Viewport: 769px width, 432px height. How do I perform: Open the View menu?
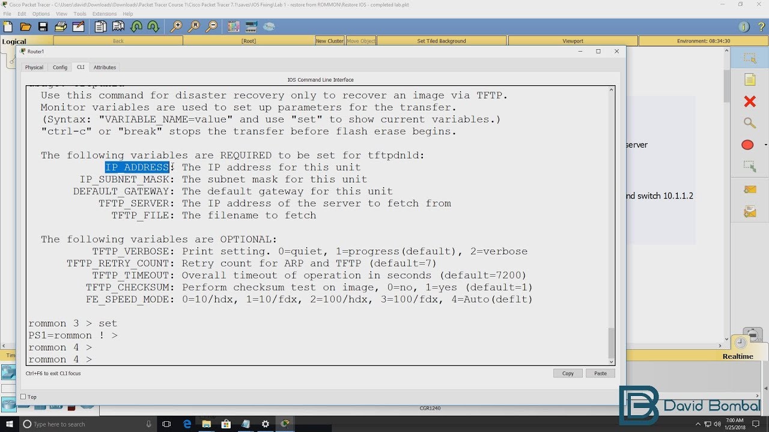(x=62, y=14)
